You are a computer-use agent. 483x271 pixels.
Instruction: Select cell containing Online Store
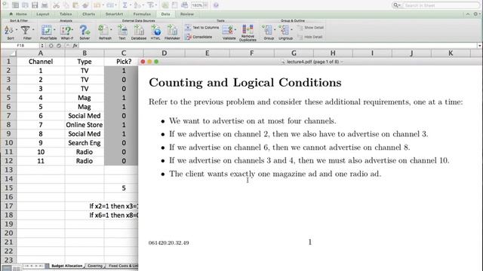84,125
